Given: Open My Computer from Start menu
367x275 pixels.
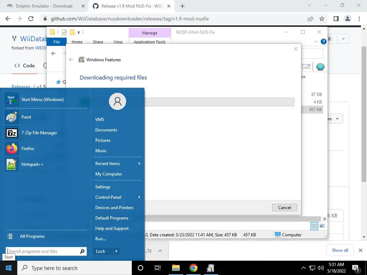Looking at the screenshot, I should click(109, 174).
